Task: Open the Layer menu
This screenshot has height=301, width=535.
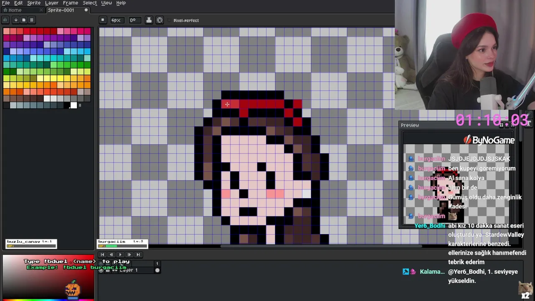Action: (51, 3)
